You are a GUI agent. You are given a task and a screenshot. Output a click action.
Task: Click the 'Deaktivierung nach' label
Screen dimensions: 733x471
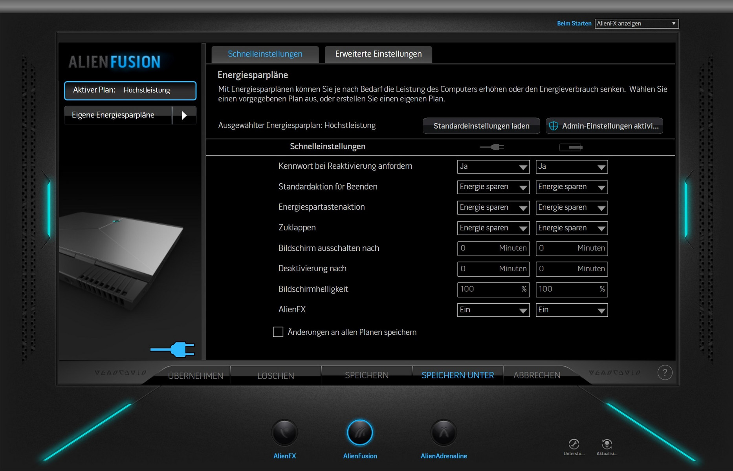pos(312,268)
